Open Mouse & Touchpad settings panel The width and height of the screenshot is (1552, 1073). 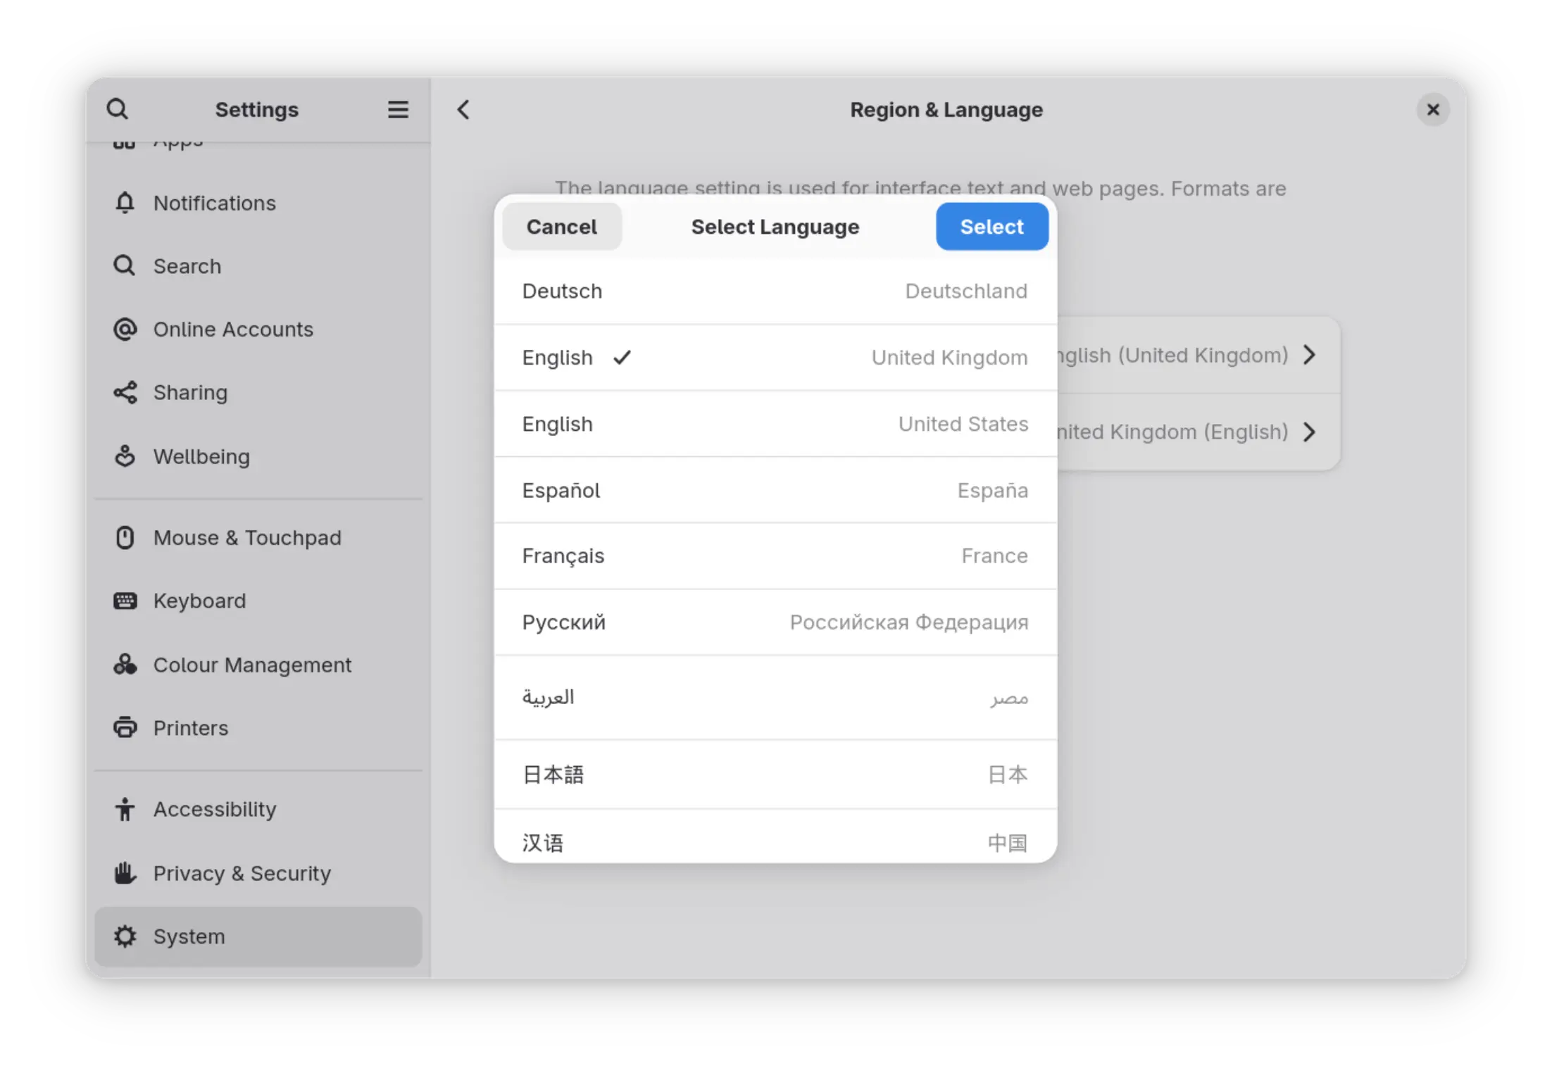tap(246, 538)
